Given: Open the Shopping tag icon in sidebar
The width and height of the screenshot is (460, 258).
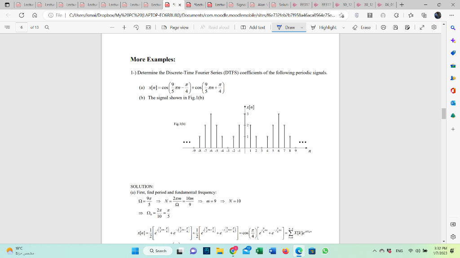Looking at the screenshot, I should (453, 53).
